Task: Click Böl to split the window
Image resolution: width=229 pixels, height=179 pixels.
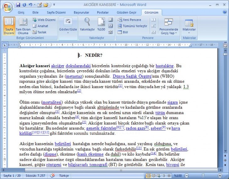Action: point(123,32)
